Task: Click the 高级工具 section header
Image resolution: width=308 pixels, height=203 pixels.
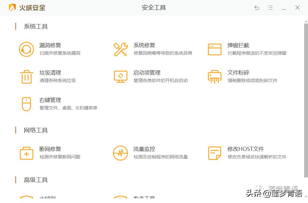Action: 35,180
